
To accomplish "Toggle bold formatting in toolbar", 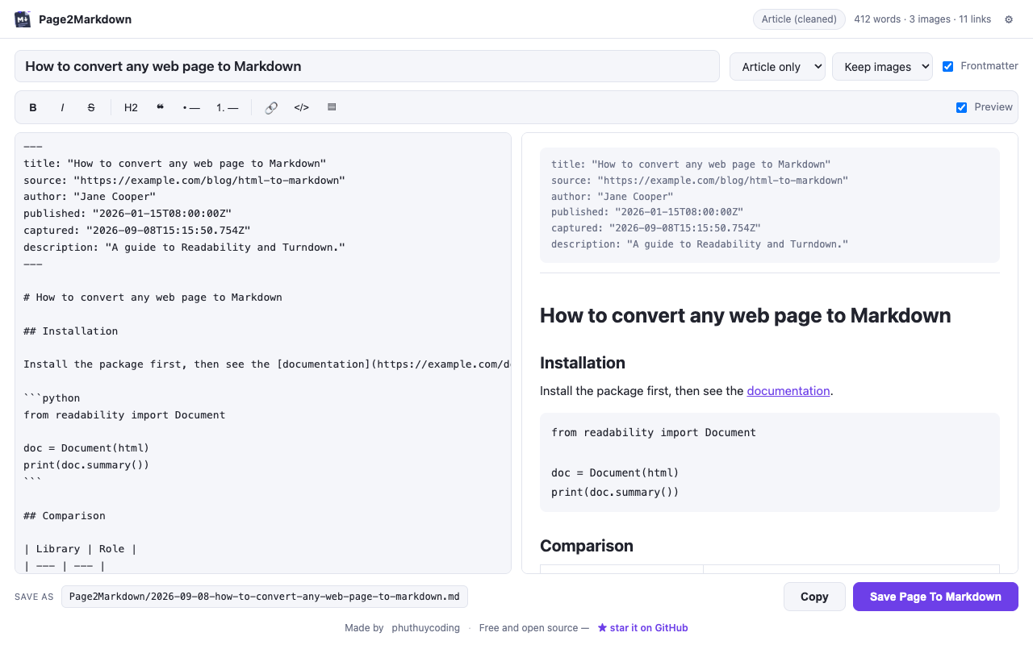I will 33,107.
